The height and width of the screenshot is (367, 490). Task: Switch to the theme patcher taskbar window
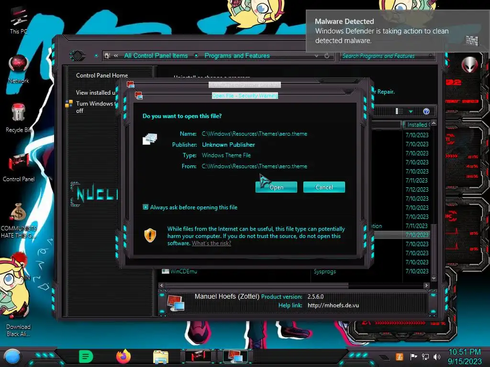[236, 356]
